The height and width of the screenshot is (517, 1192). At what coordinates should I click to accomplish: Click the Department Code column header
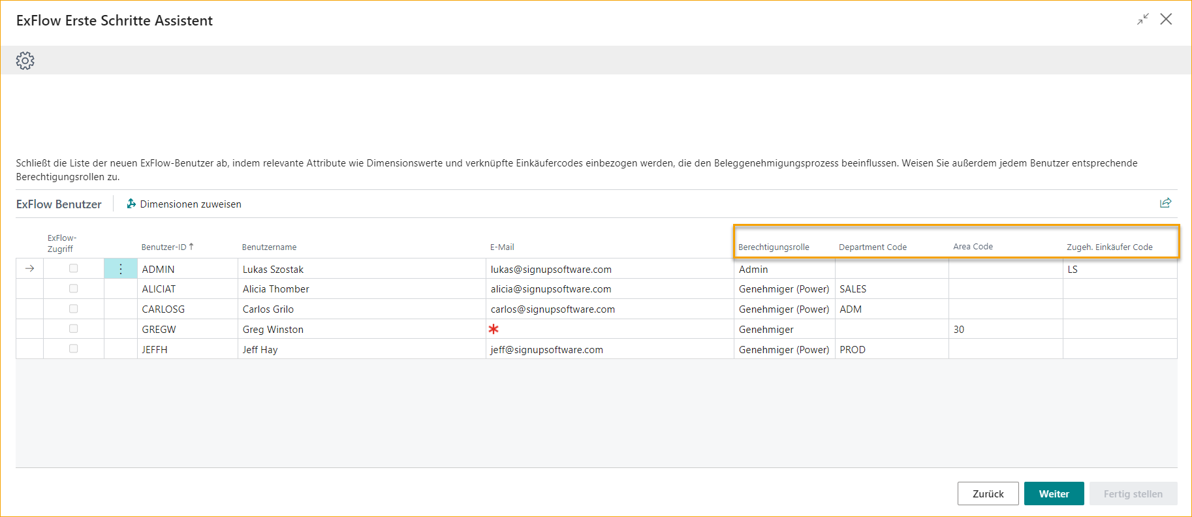point(873,247)
